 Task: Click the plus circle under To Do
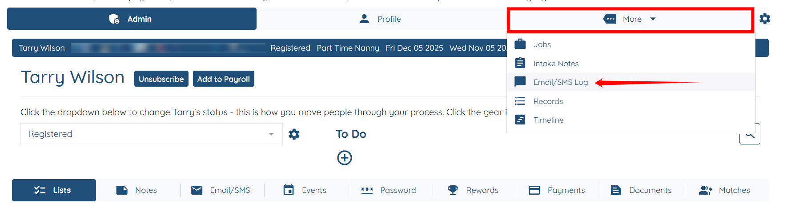pyautogui.click(x=345, y=158)
